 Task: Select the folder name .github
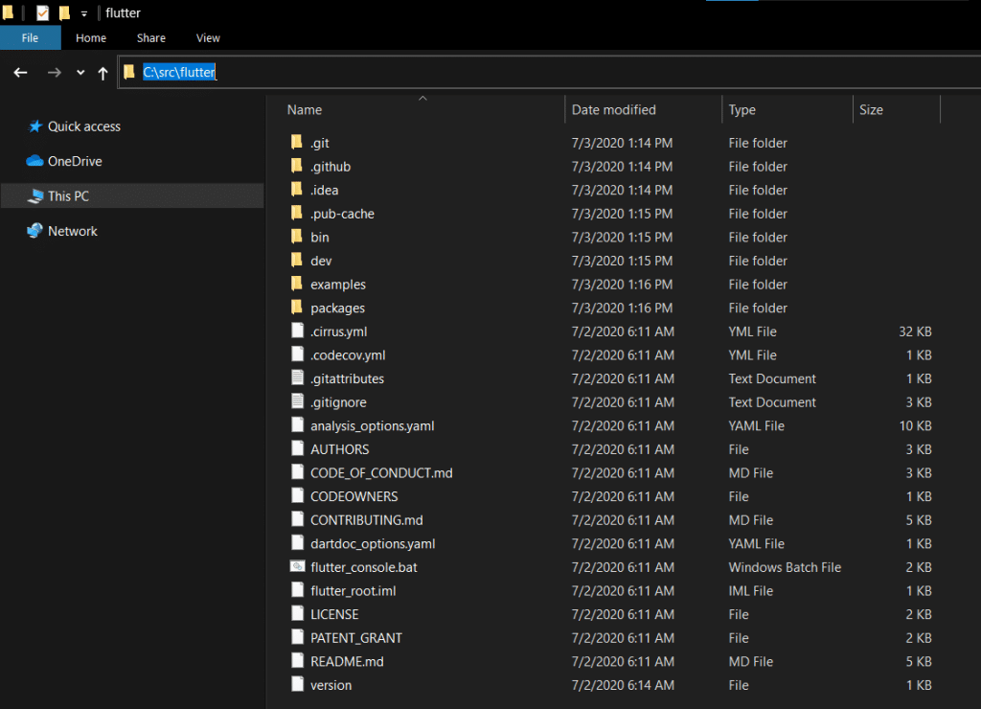pos(331,167)
